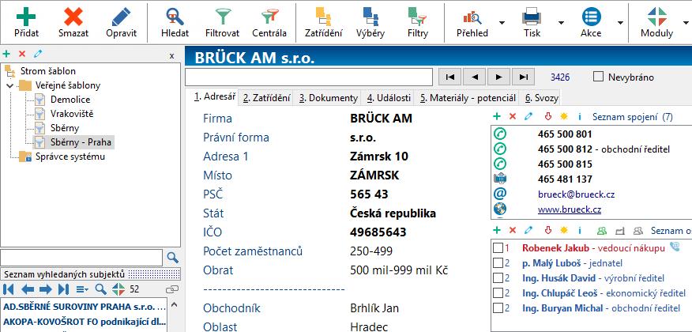Click the Opravit pencil button
This screenshot has width=692, height=332.
pos(122,22)
